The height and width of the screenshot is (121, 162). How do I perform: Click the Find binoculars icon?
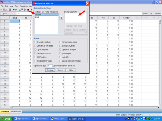[28, 10]
